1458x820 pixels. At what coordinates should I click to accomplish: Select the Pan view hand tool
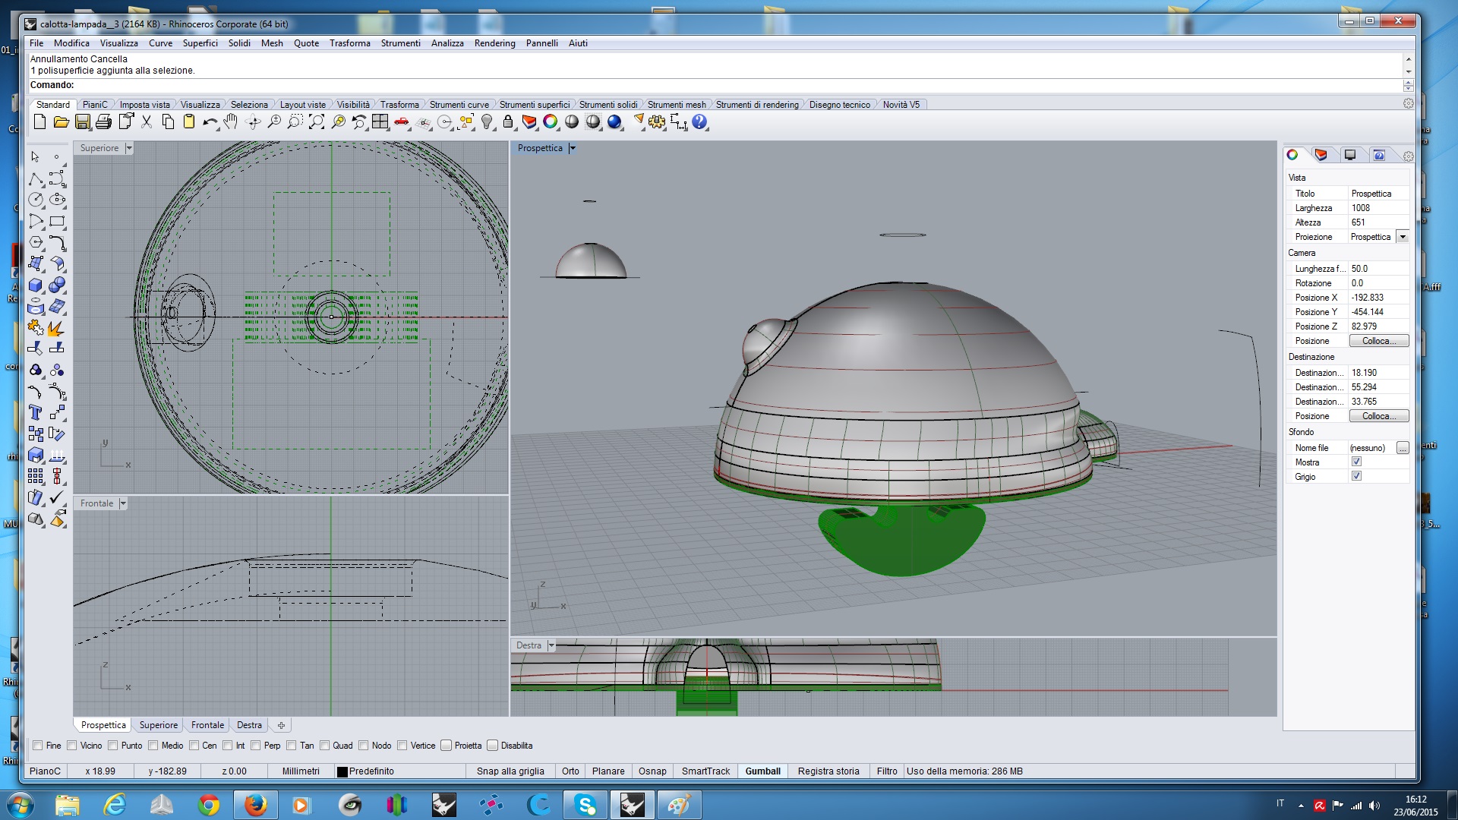(x=232, y=122)
